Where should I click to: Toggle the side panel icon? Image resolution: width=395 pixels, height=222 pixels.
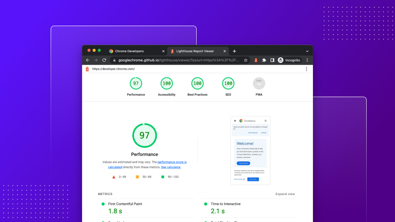coord(272,60)
